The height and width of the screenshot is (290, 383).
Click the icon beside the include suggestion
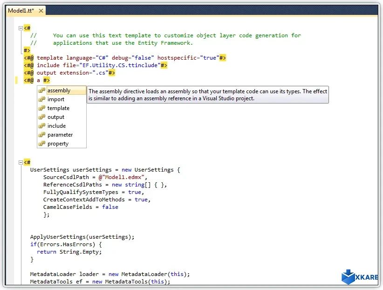(42, 126)
